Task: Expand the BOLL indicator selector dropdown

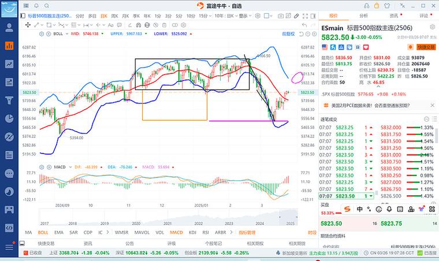Action: [67, 34]
